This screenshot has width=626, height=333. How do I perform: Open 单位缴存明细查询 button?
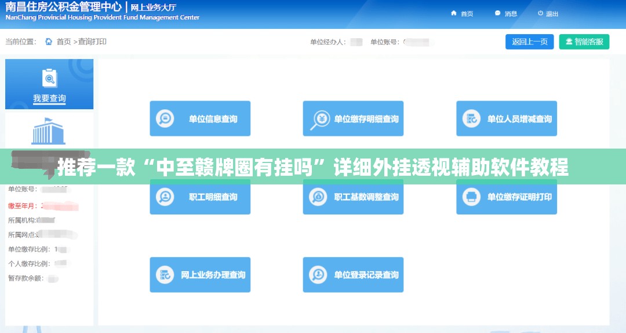(x=353, y=119)
